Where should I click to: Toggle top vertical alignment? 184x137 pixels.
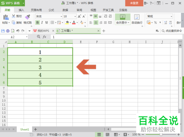91,16
